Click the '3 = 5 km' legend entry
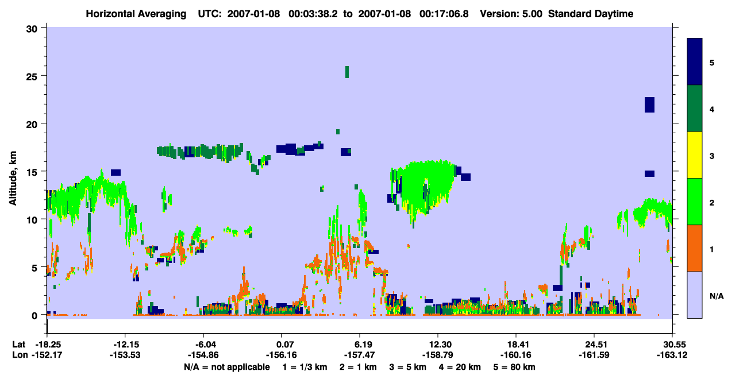Image resolution: width=747 pixels, height=383 pixels. point(408,367)
